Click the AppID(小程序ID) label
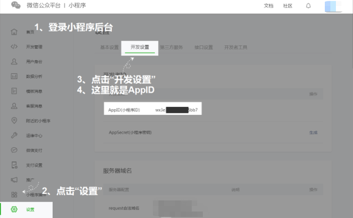The image size is (353, 218). [124, 110]
